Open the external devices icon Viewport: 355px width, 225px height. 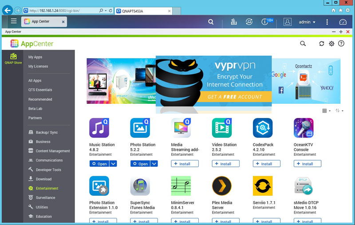point(249,22)
